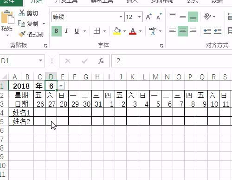232x180 pixels.
Task: Expand the font size dropdown arrow
Action: tap(140, 17)
